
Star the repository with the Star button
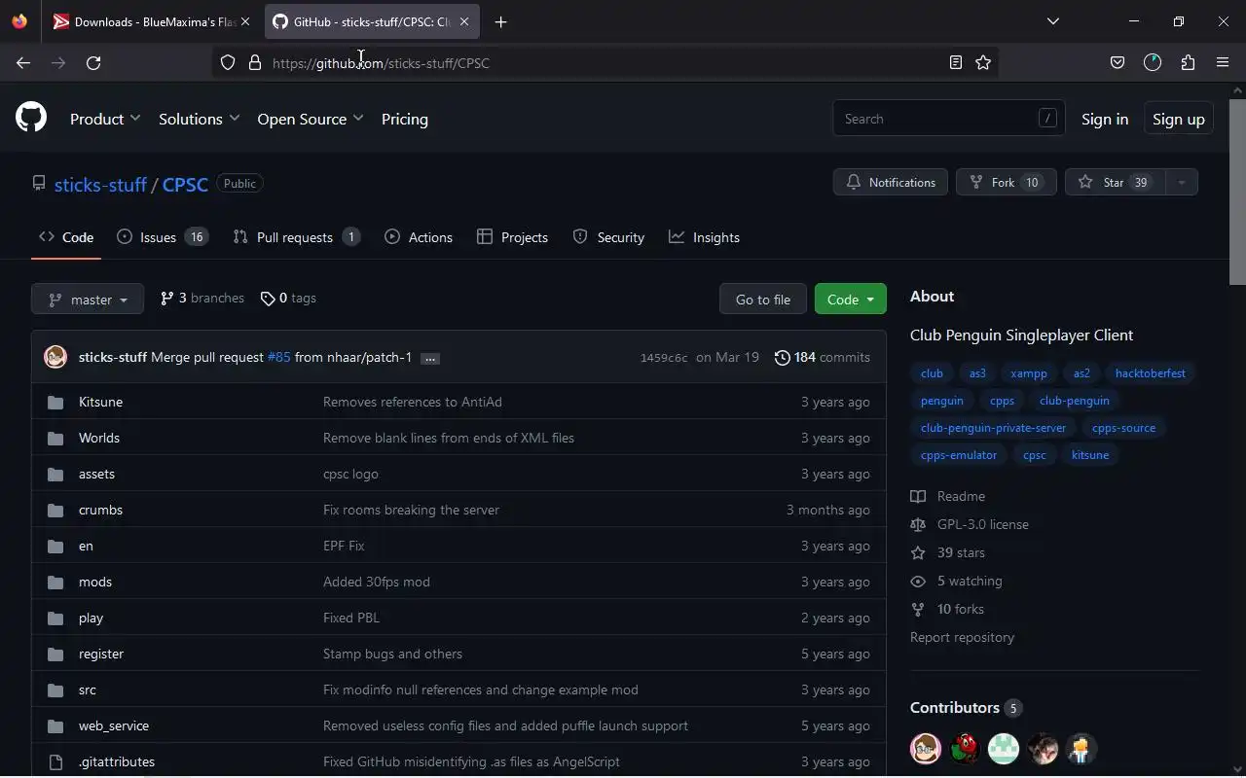[1116, 182]
